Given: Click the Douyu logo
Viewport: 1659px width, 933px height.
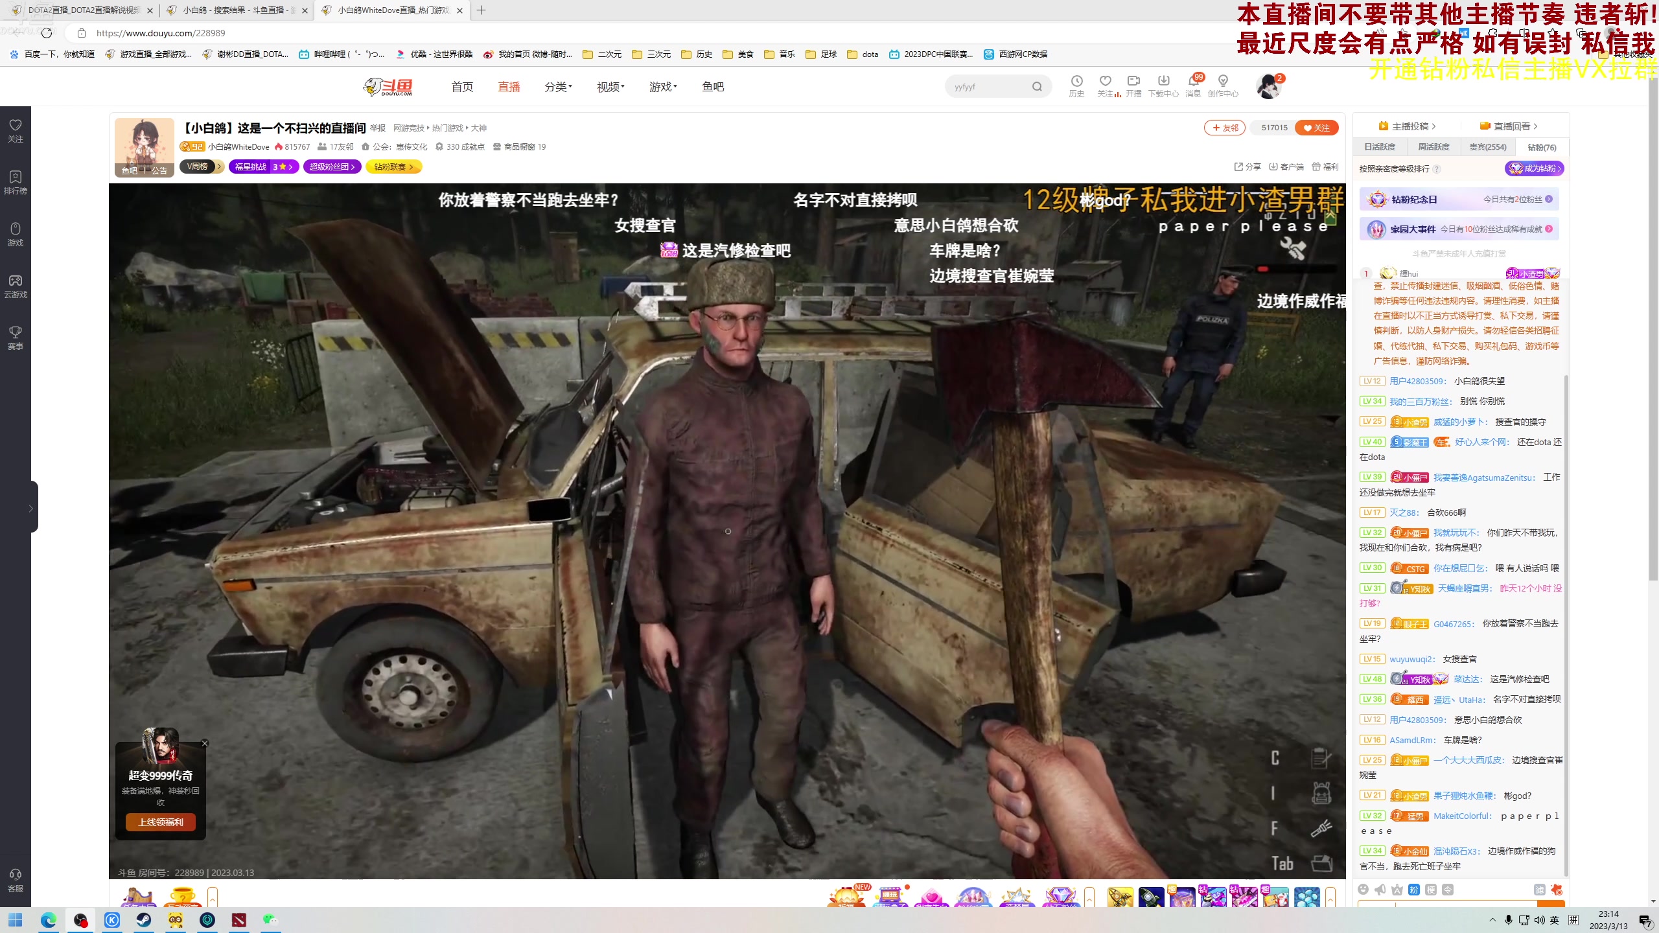Looking at the screenshot, I should click(388, 87).
